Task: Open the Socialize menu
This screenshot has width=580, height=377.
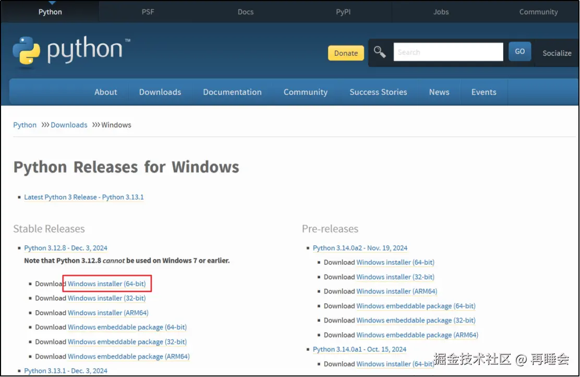Action: tap(557, 53)
